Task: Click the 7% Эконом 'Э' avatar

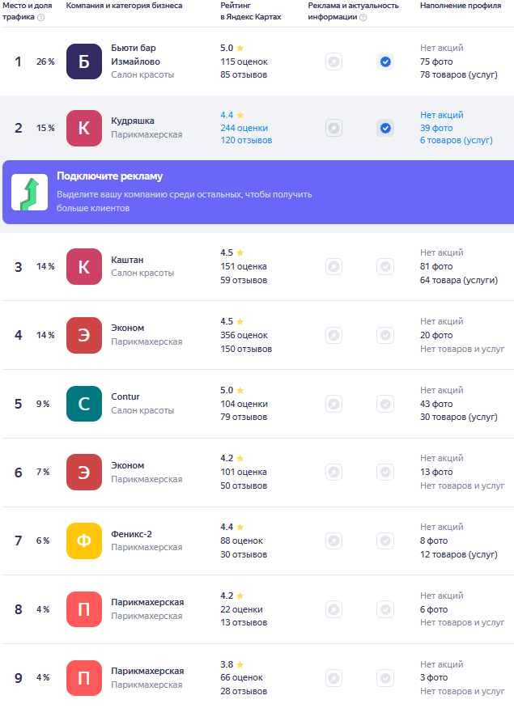Action: click(x=84, y=473)
